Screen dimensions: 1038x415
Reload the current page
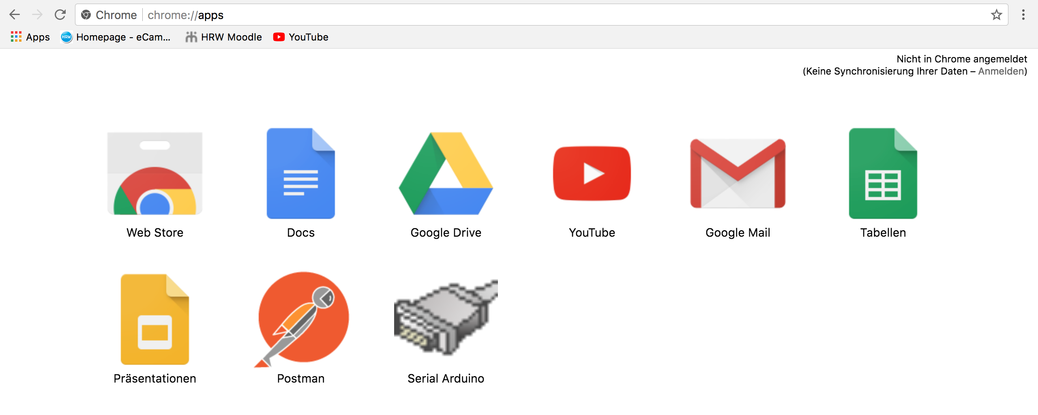[x=60, y=15]
